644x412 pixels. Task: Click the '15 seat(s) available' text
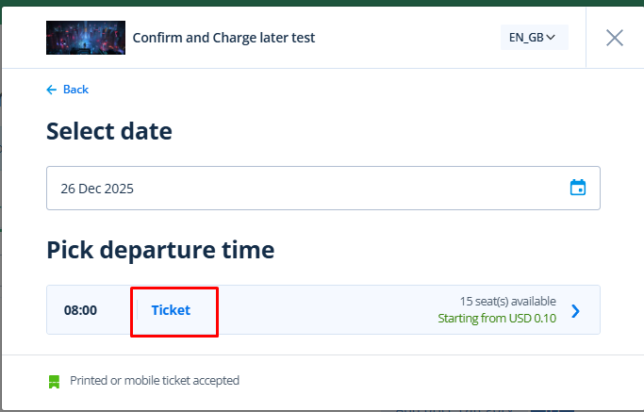tap(507, 301)
